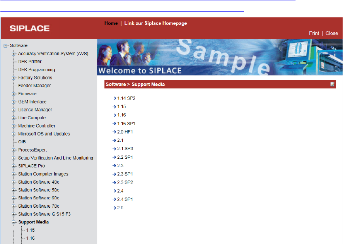
Task: Expand Accuracy Verification System (AVS) node
Action: click(13, 54)
